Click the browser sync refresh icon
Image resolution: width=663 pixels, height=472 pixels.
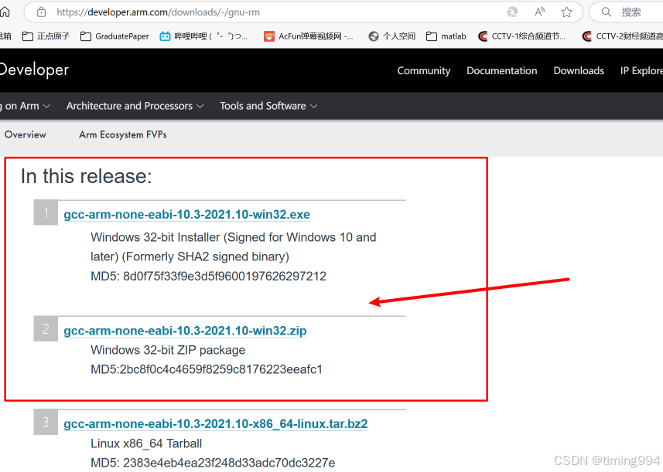(512, 12)
